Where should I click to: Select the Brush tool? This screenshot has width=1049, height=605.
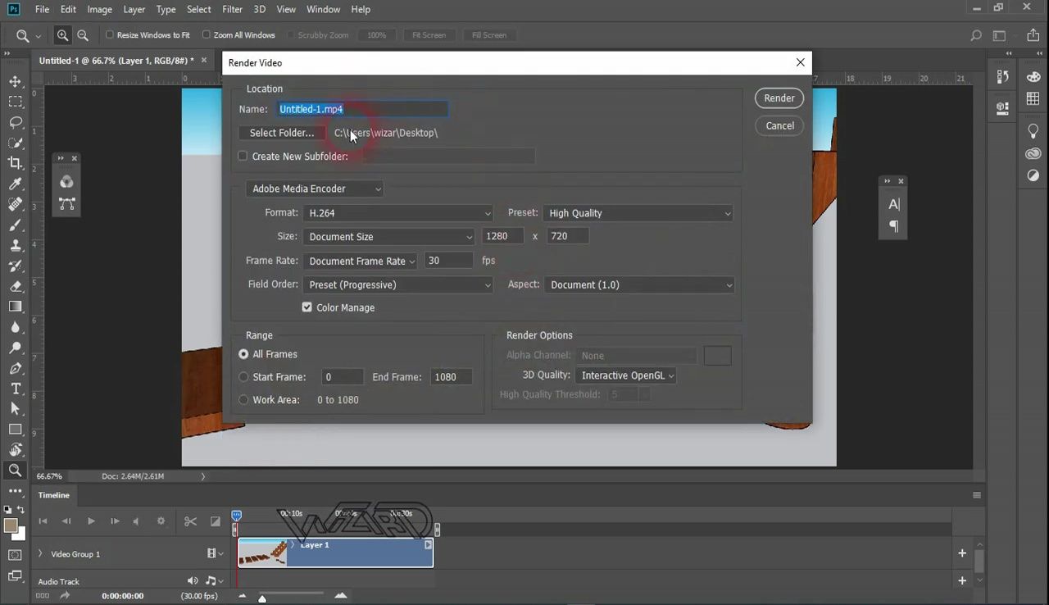(16, 225)
